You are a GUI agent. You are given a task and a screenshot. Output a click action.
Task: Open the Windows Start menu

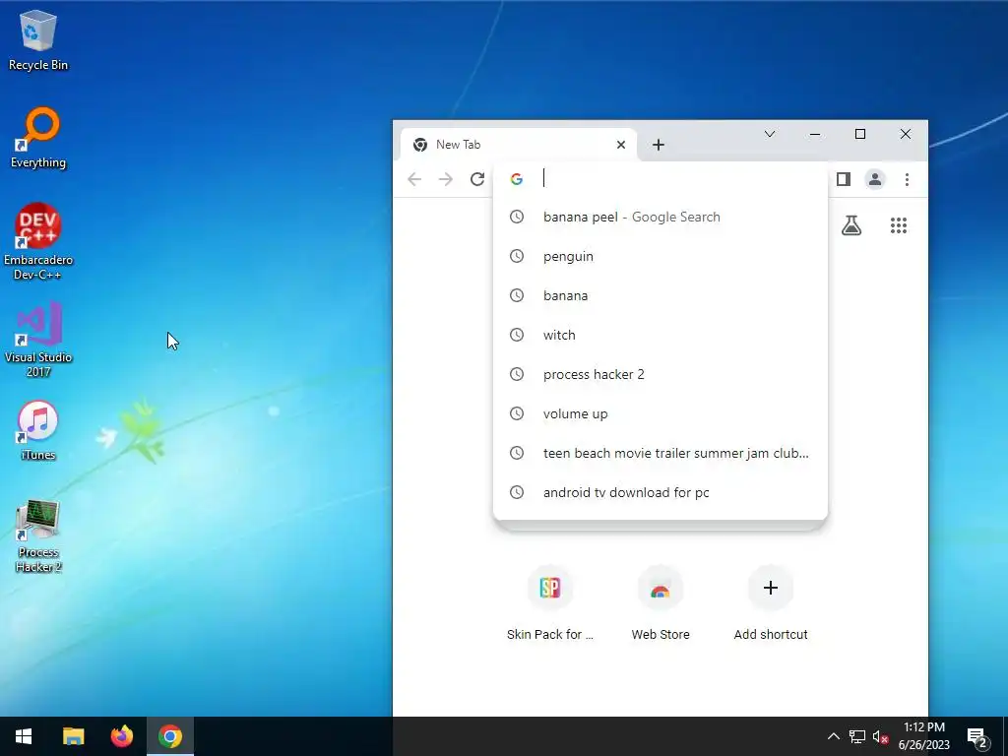pyautogui.click(x=24, y=736)
